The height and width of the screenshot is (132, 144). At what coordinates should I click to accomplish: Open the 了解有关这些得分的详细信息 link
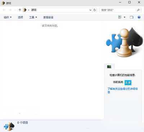[x=122, y=90]
